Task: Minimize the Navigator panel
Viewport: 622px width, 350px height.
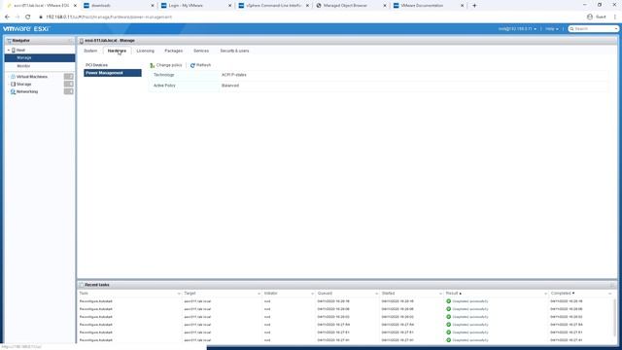Action: click(x=70, y=41)
